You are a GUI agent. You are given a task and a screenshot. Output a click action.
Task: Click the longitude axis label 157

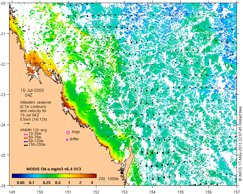pos(237,192)
